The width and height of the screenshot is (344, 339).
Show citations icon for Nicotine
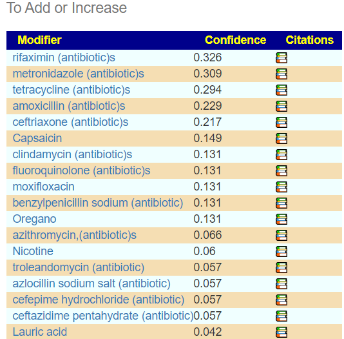pos(282,251)
